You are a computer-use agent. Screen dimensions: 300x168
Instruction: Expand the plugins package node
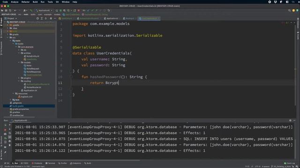pyautogui.click(x=19, y=78)
